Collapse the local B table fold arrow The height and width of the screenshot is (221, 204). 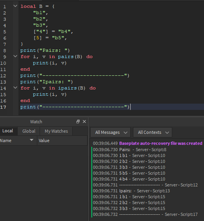point(15,6)
